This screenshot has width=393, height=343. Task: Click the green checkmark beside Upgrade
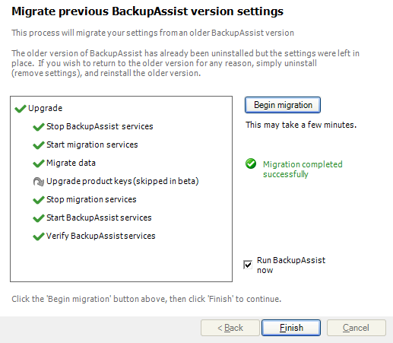point(21,109)
